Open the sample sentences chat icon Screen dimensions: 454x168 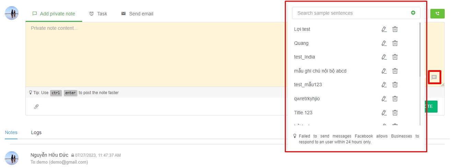click(x=434, y=77)
